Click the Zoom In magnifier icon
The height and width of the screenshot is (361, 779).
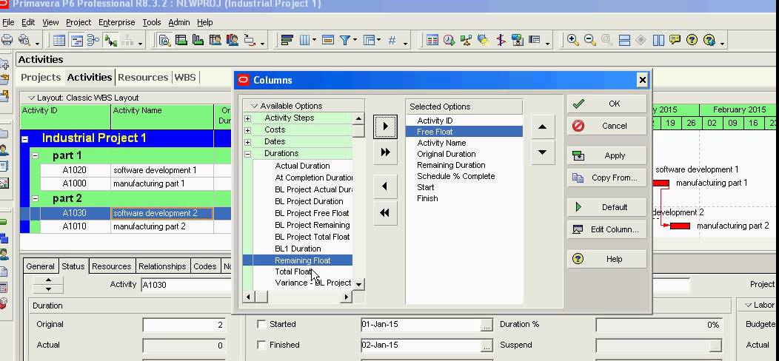tap(573, 41)
